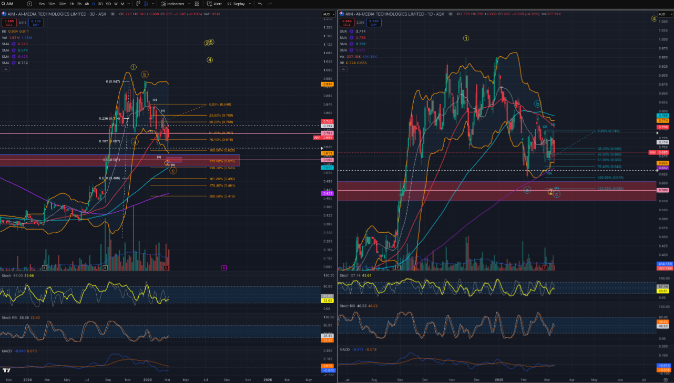Select the W weekly timeframe

point(116,4)
